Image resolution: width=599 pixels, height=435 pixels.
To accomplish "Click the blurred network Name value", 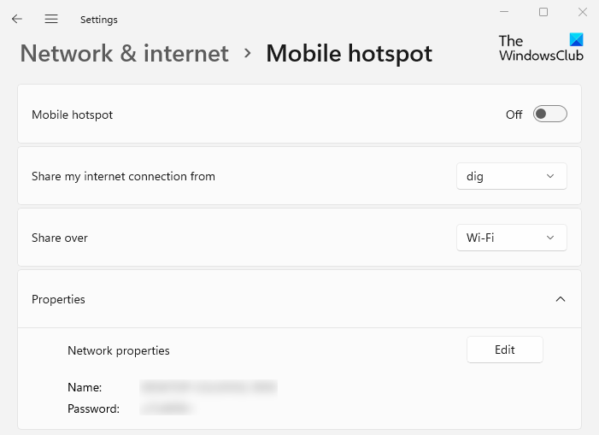I will [x=208, y=388].
